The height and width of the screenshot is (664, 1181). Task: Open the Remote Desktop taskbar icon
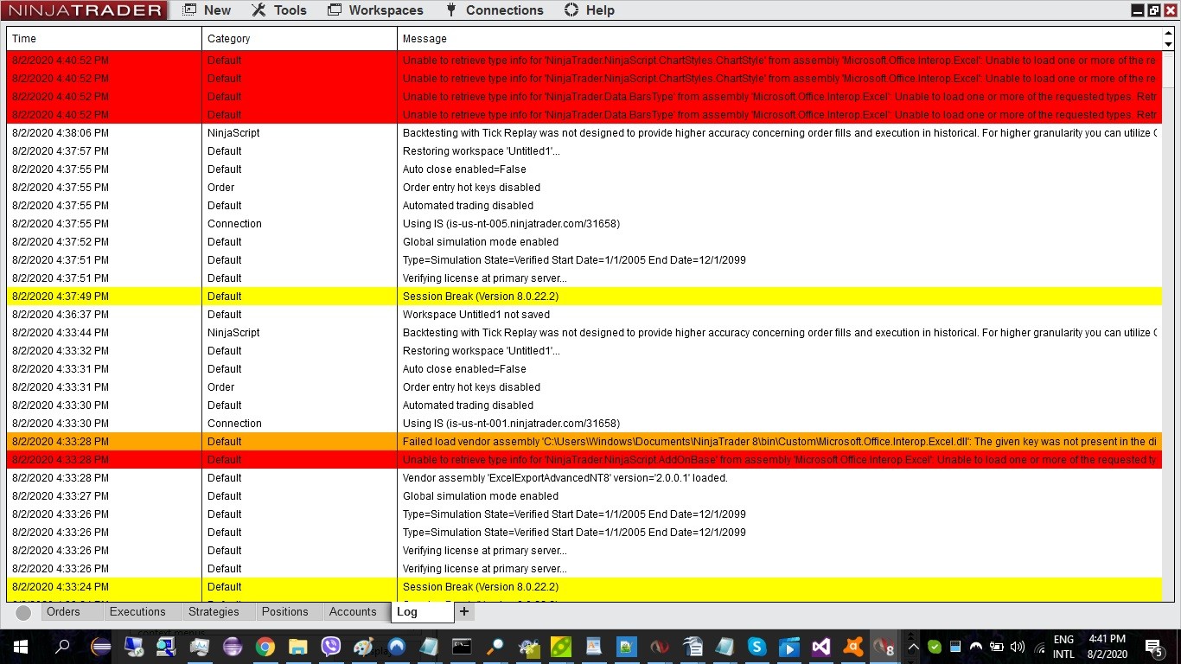[x=134, y=646]
